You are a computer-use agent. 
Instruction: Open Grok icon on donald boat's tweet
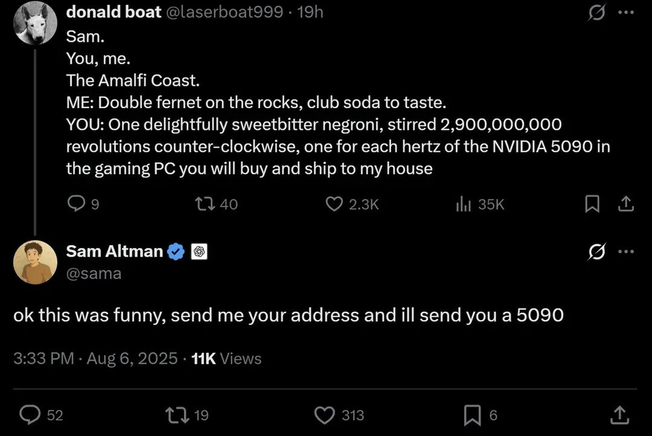tap(596, 12)
